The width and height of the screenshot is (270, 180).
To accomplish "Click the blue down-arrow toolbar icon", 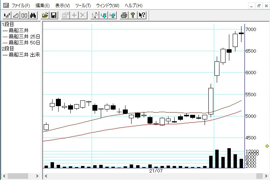I will coord(104,15).
